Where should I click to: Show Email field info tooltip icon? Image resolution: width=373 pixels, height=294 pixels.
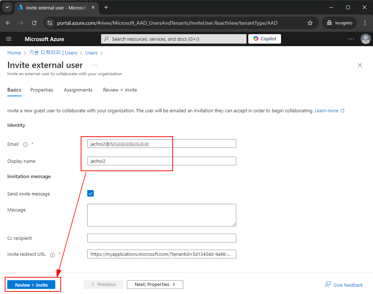[25, 144]
